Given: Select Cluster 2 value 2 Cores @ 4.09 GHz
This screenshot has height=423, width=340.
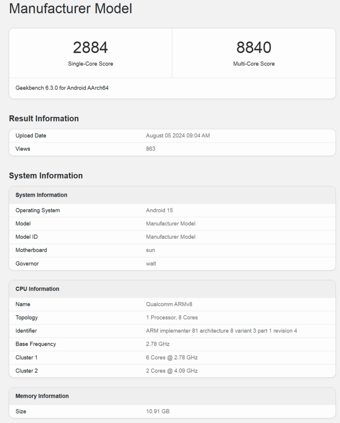Looking at the screenshot, I should pyautogui.click(x=172, y=371).
